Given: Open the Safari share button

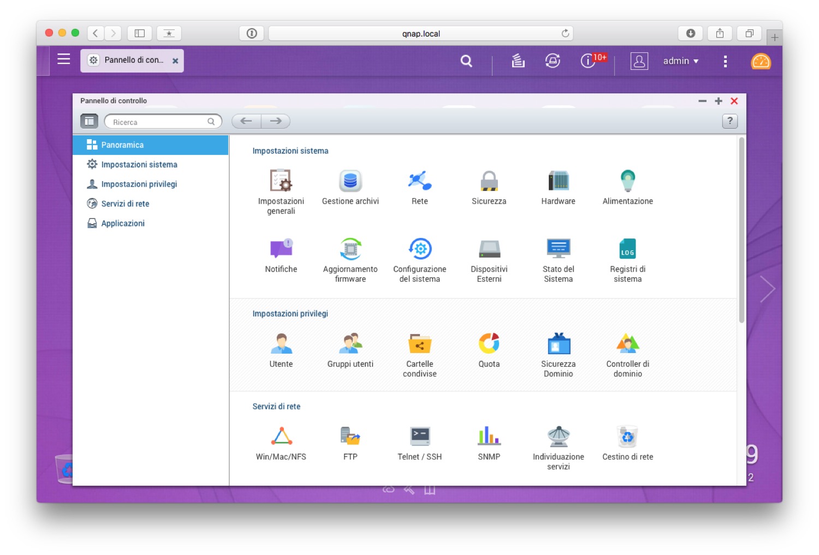Looking at the screenshot, I should (x=720, y=33).
